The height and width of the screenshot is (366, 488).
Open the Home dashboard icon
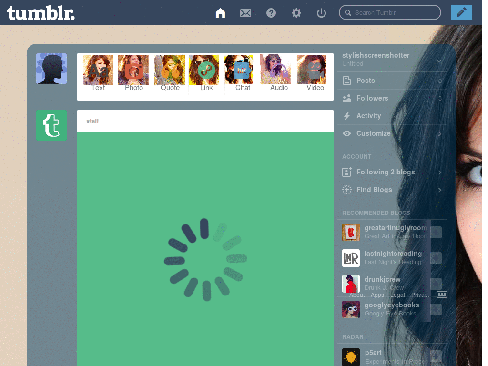tap(220, 13)
